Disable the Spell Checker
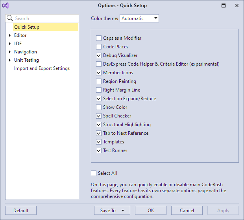The width and height of the screenshot is (244, 220). point(99,116)
